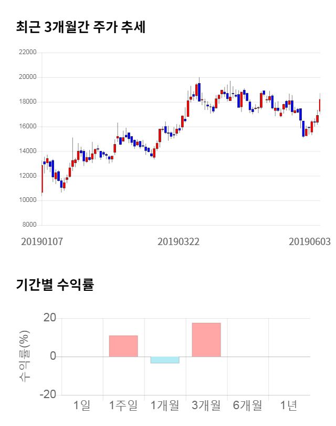Select the 1일 period label
The height and width of the screenshot is (426, 336).
click(82, 405)
